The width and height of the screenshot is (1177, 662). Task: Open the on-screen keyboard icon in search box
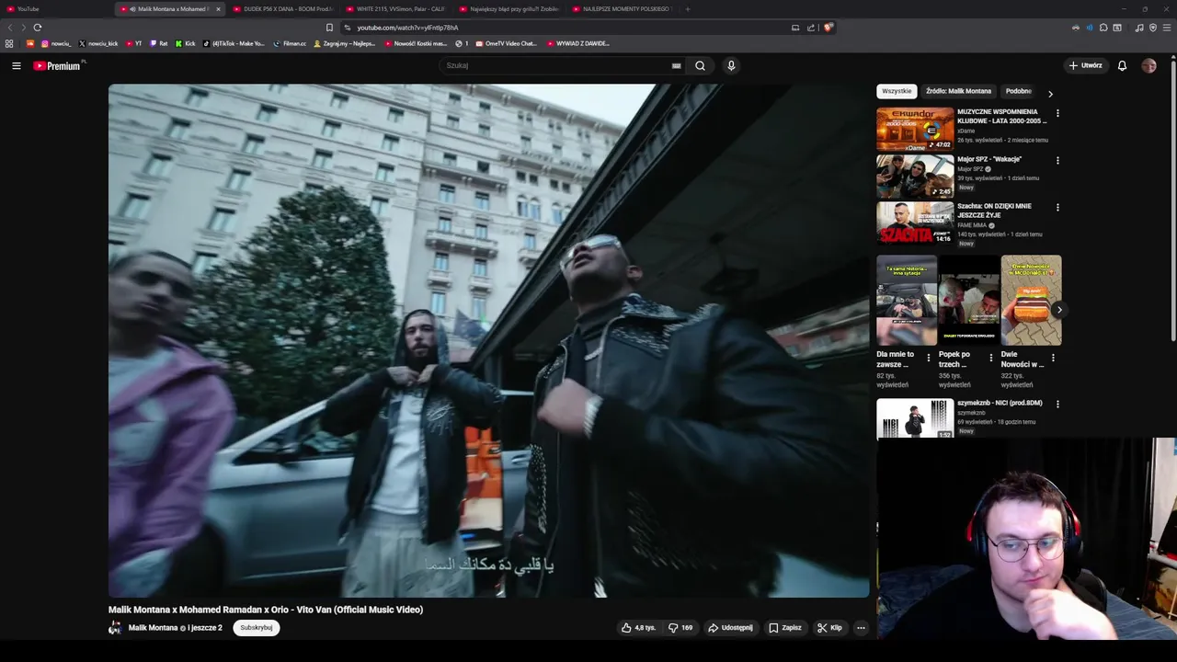[x=677, y=65]
